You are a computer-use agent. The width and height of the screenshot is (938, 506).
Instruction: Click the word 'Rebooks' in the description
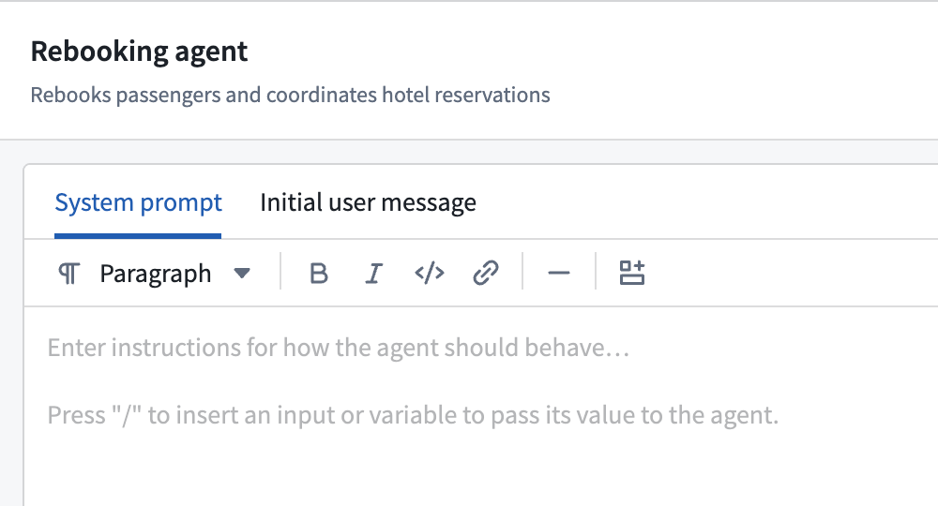70,95
